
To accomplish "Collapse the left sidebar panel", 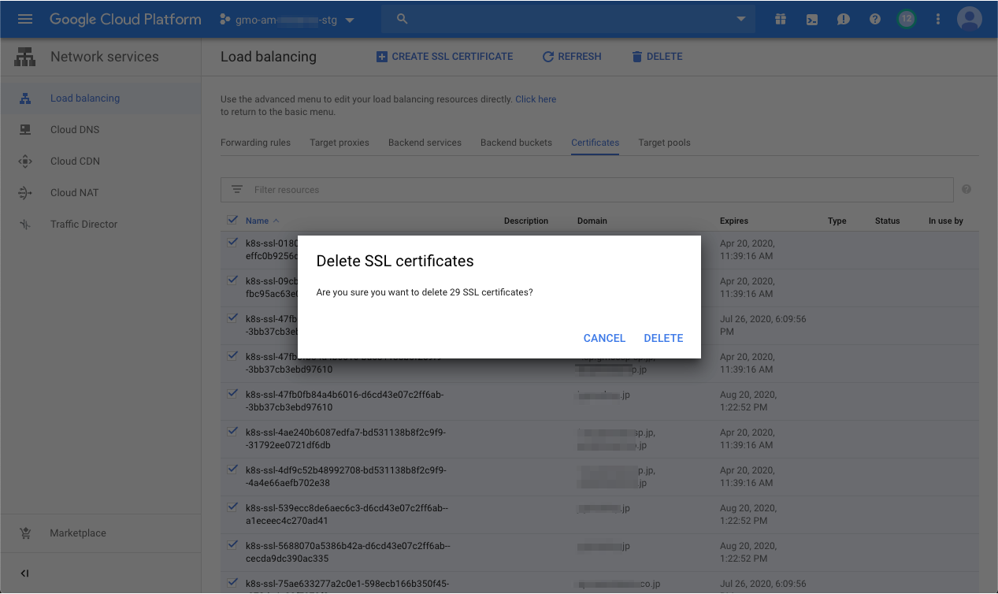I will coord(24,573).
